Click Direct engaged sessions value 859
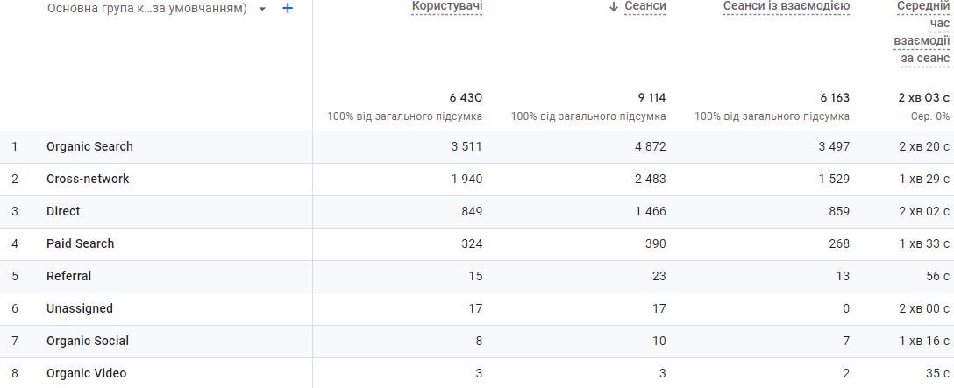The width and height of the screenshot is (954, 388). [837, 211]
